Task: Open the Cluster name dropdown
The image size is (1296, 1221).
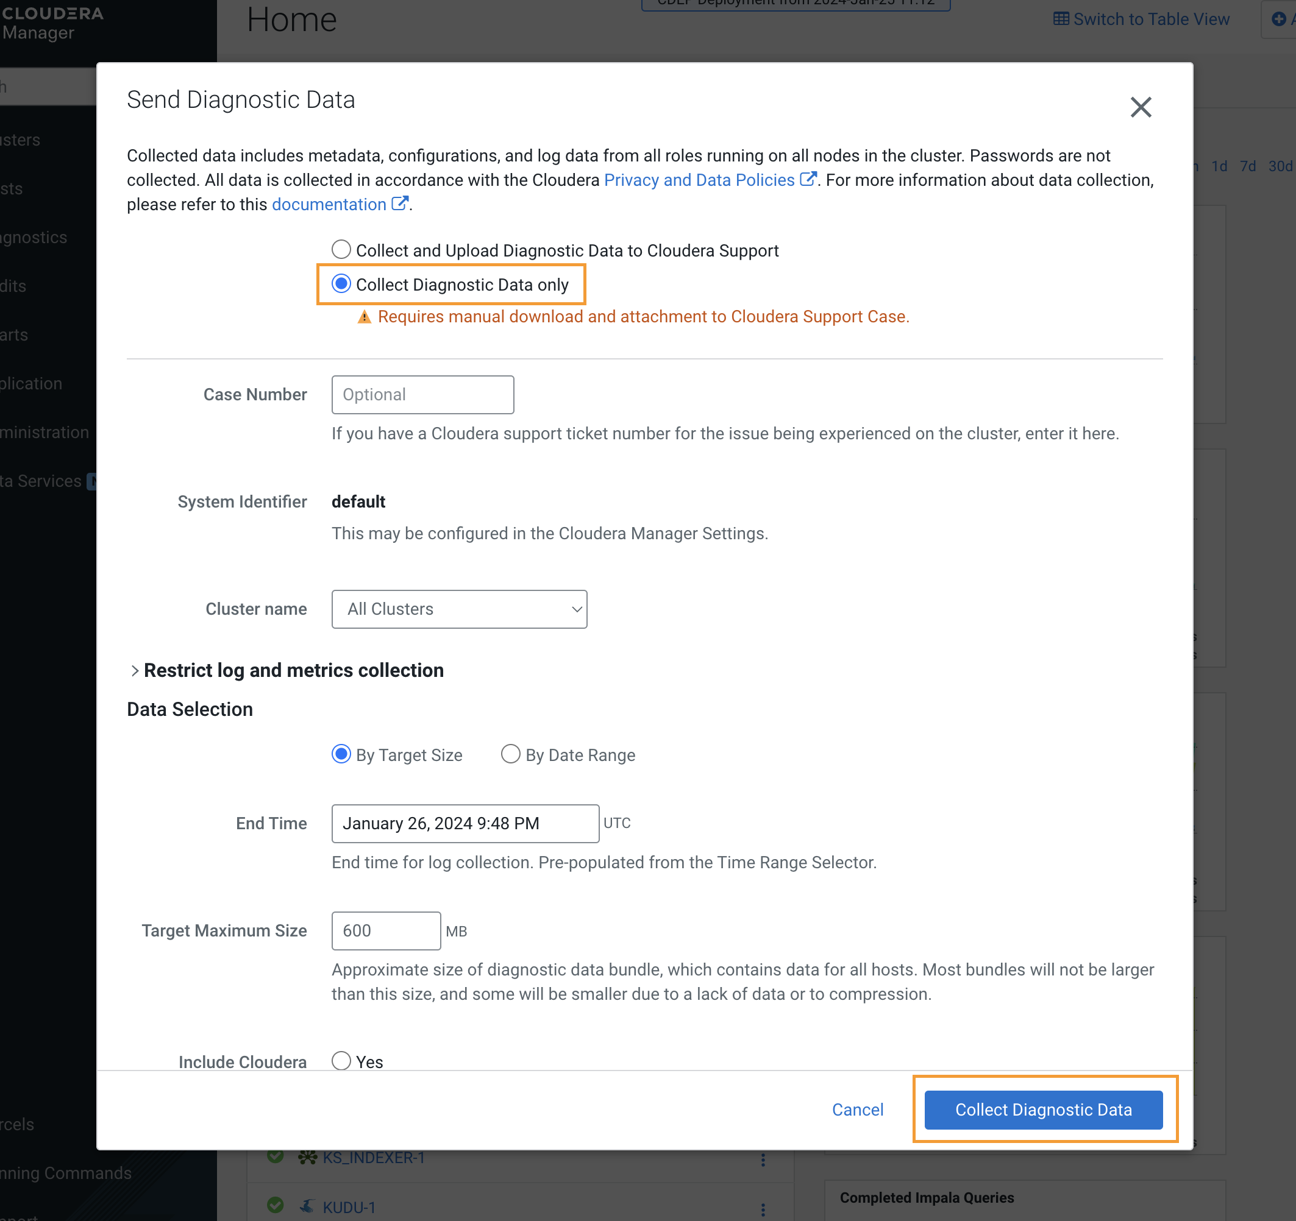Action: coord(459,609)
